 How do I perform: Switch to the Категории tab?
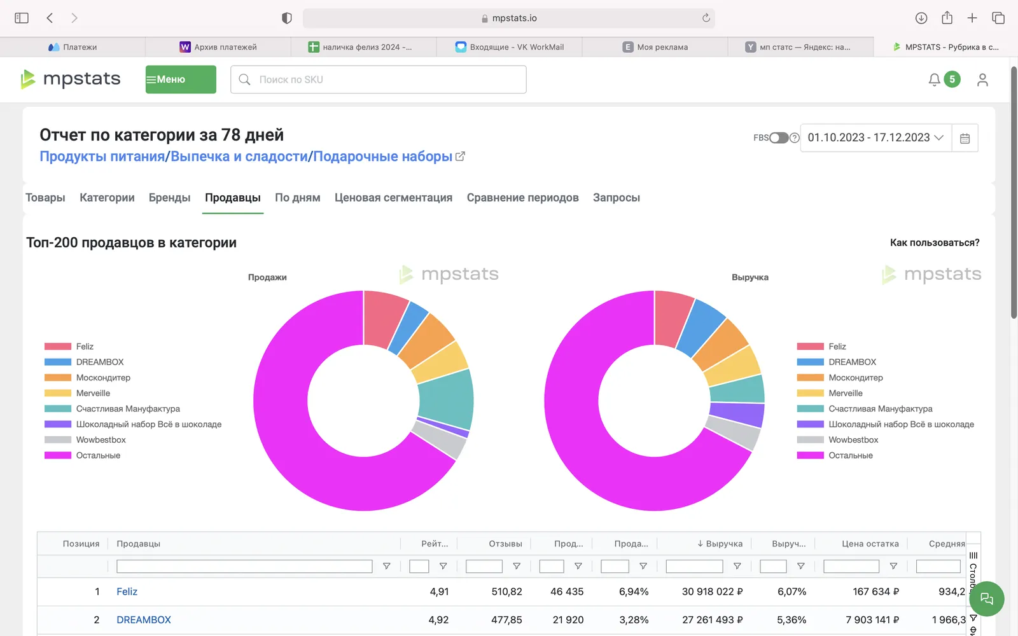coord(107,198)
